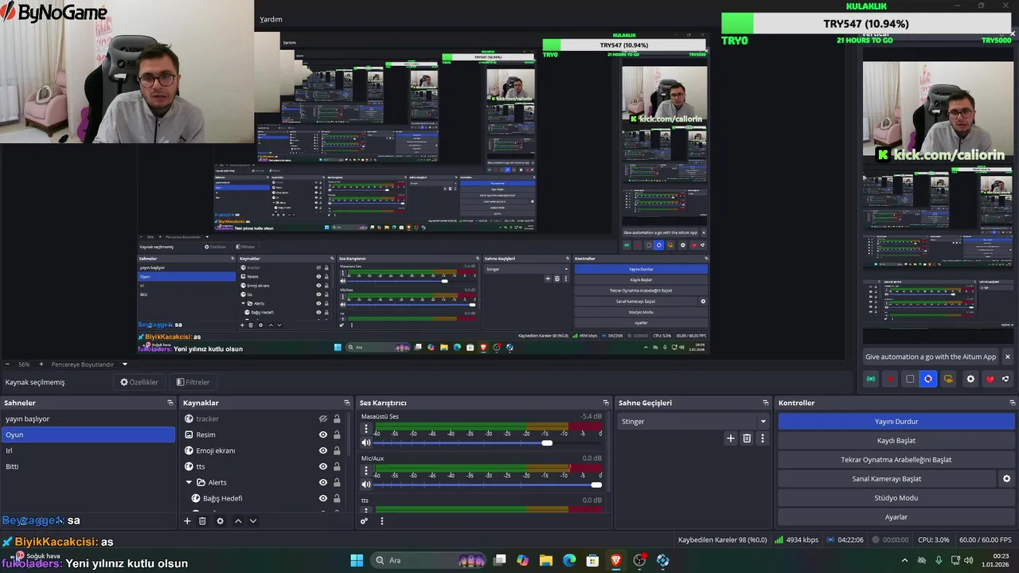
Task: Add a new source with plus icon in Kaynaklar
Action: (x=187, y=521)
